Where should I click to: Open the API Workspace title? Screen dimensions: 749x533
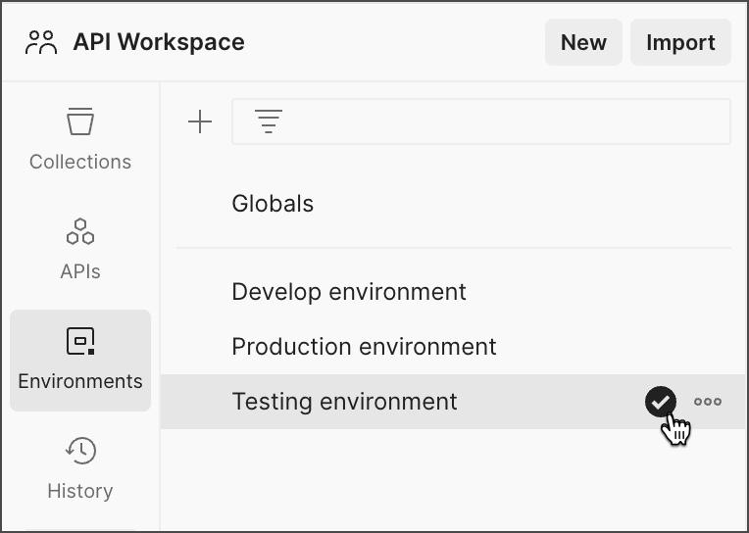pyautogui.click(x=159, y=42)
